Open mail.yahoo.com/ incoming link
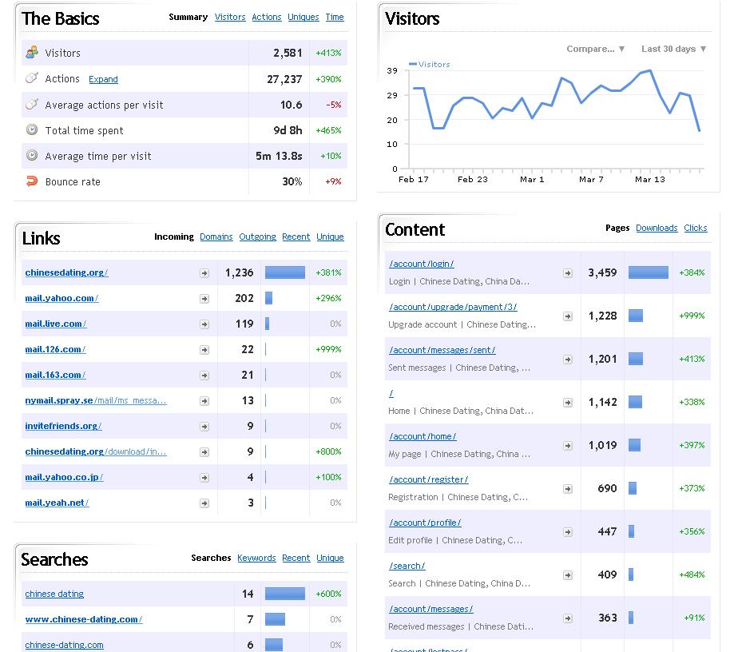The width and height of the screenshot is (734, 652). point(61,298)
